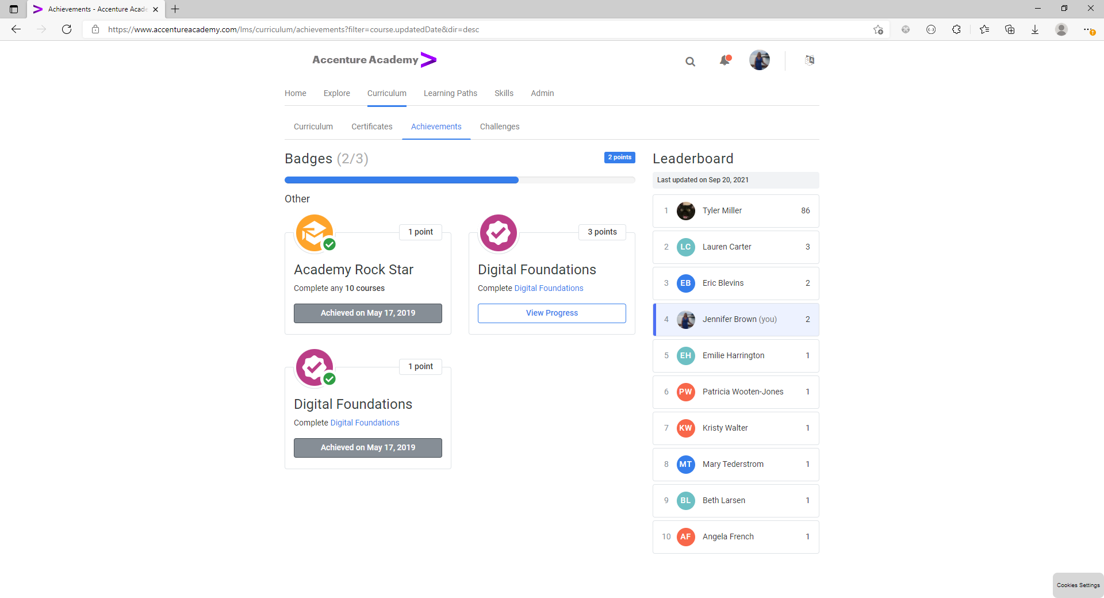Viewport: 1104px width, 598px height.
Task: Click the achieved 1 point Digital Foundations badge icon
Action: tap(315, 367)
